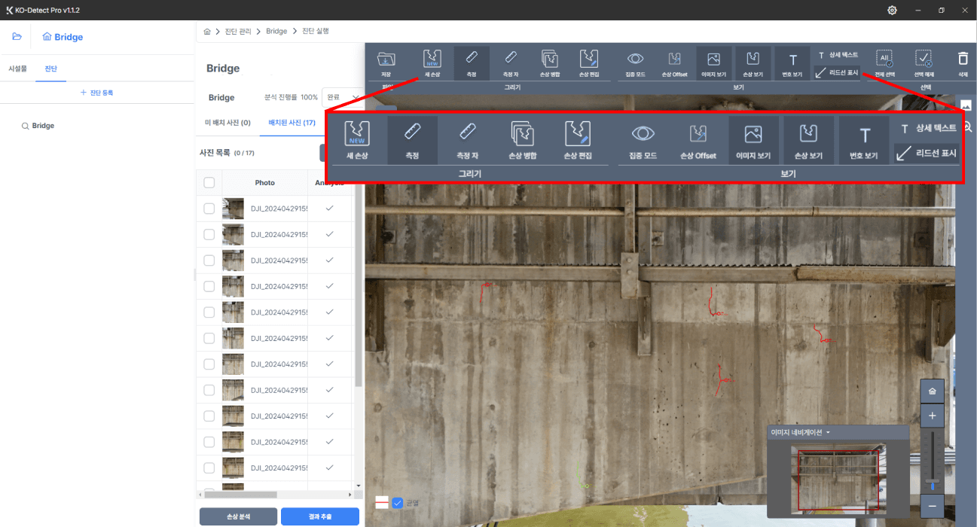Image resolution: width=977 pixels, height=527 pixels.
Task: Reset view with the home icon
Action: tap(932, 391)
